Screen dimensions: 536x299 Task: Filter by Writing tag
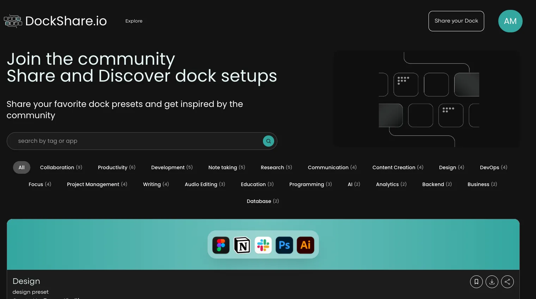156,184
